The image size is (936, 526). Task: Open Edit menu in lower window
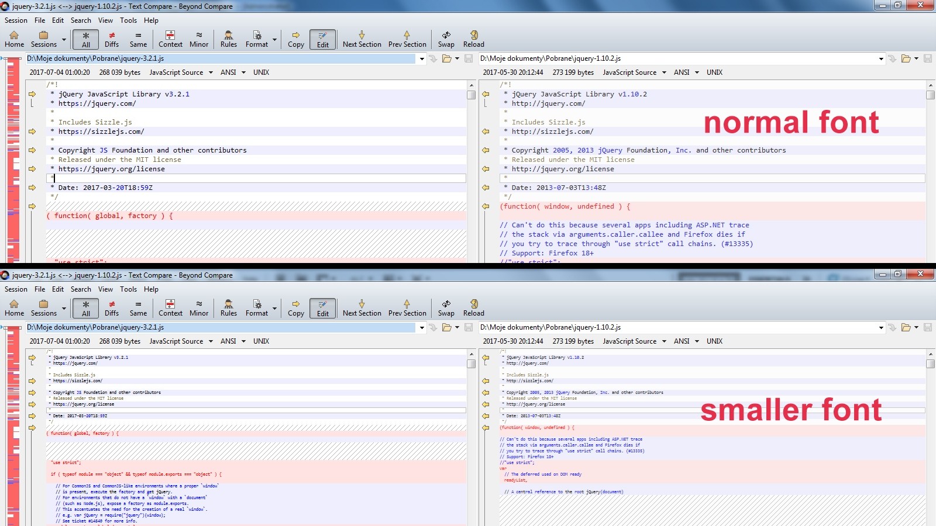(58, 289)
